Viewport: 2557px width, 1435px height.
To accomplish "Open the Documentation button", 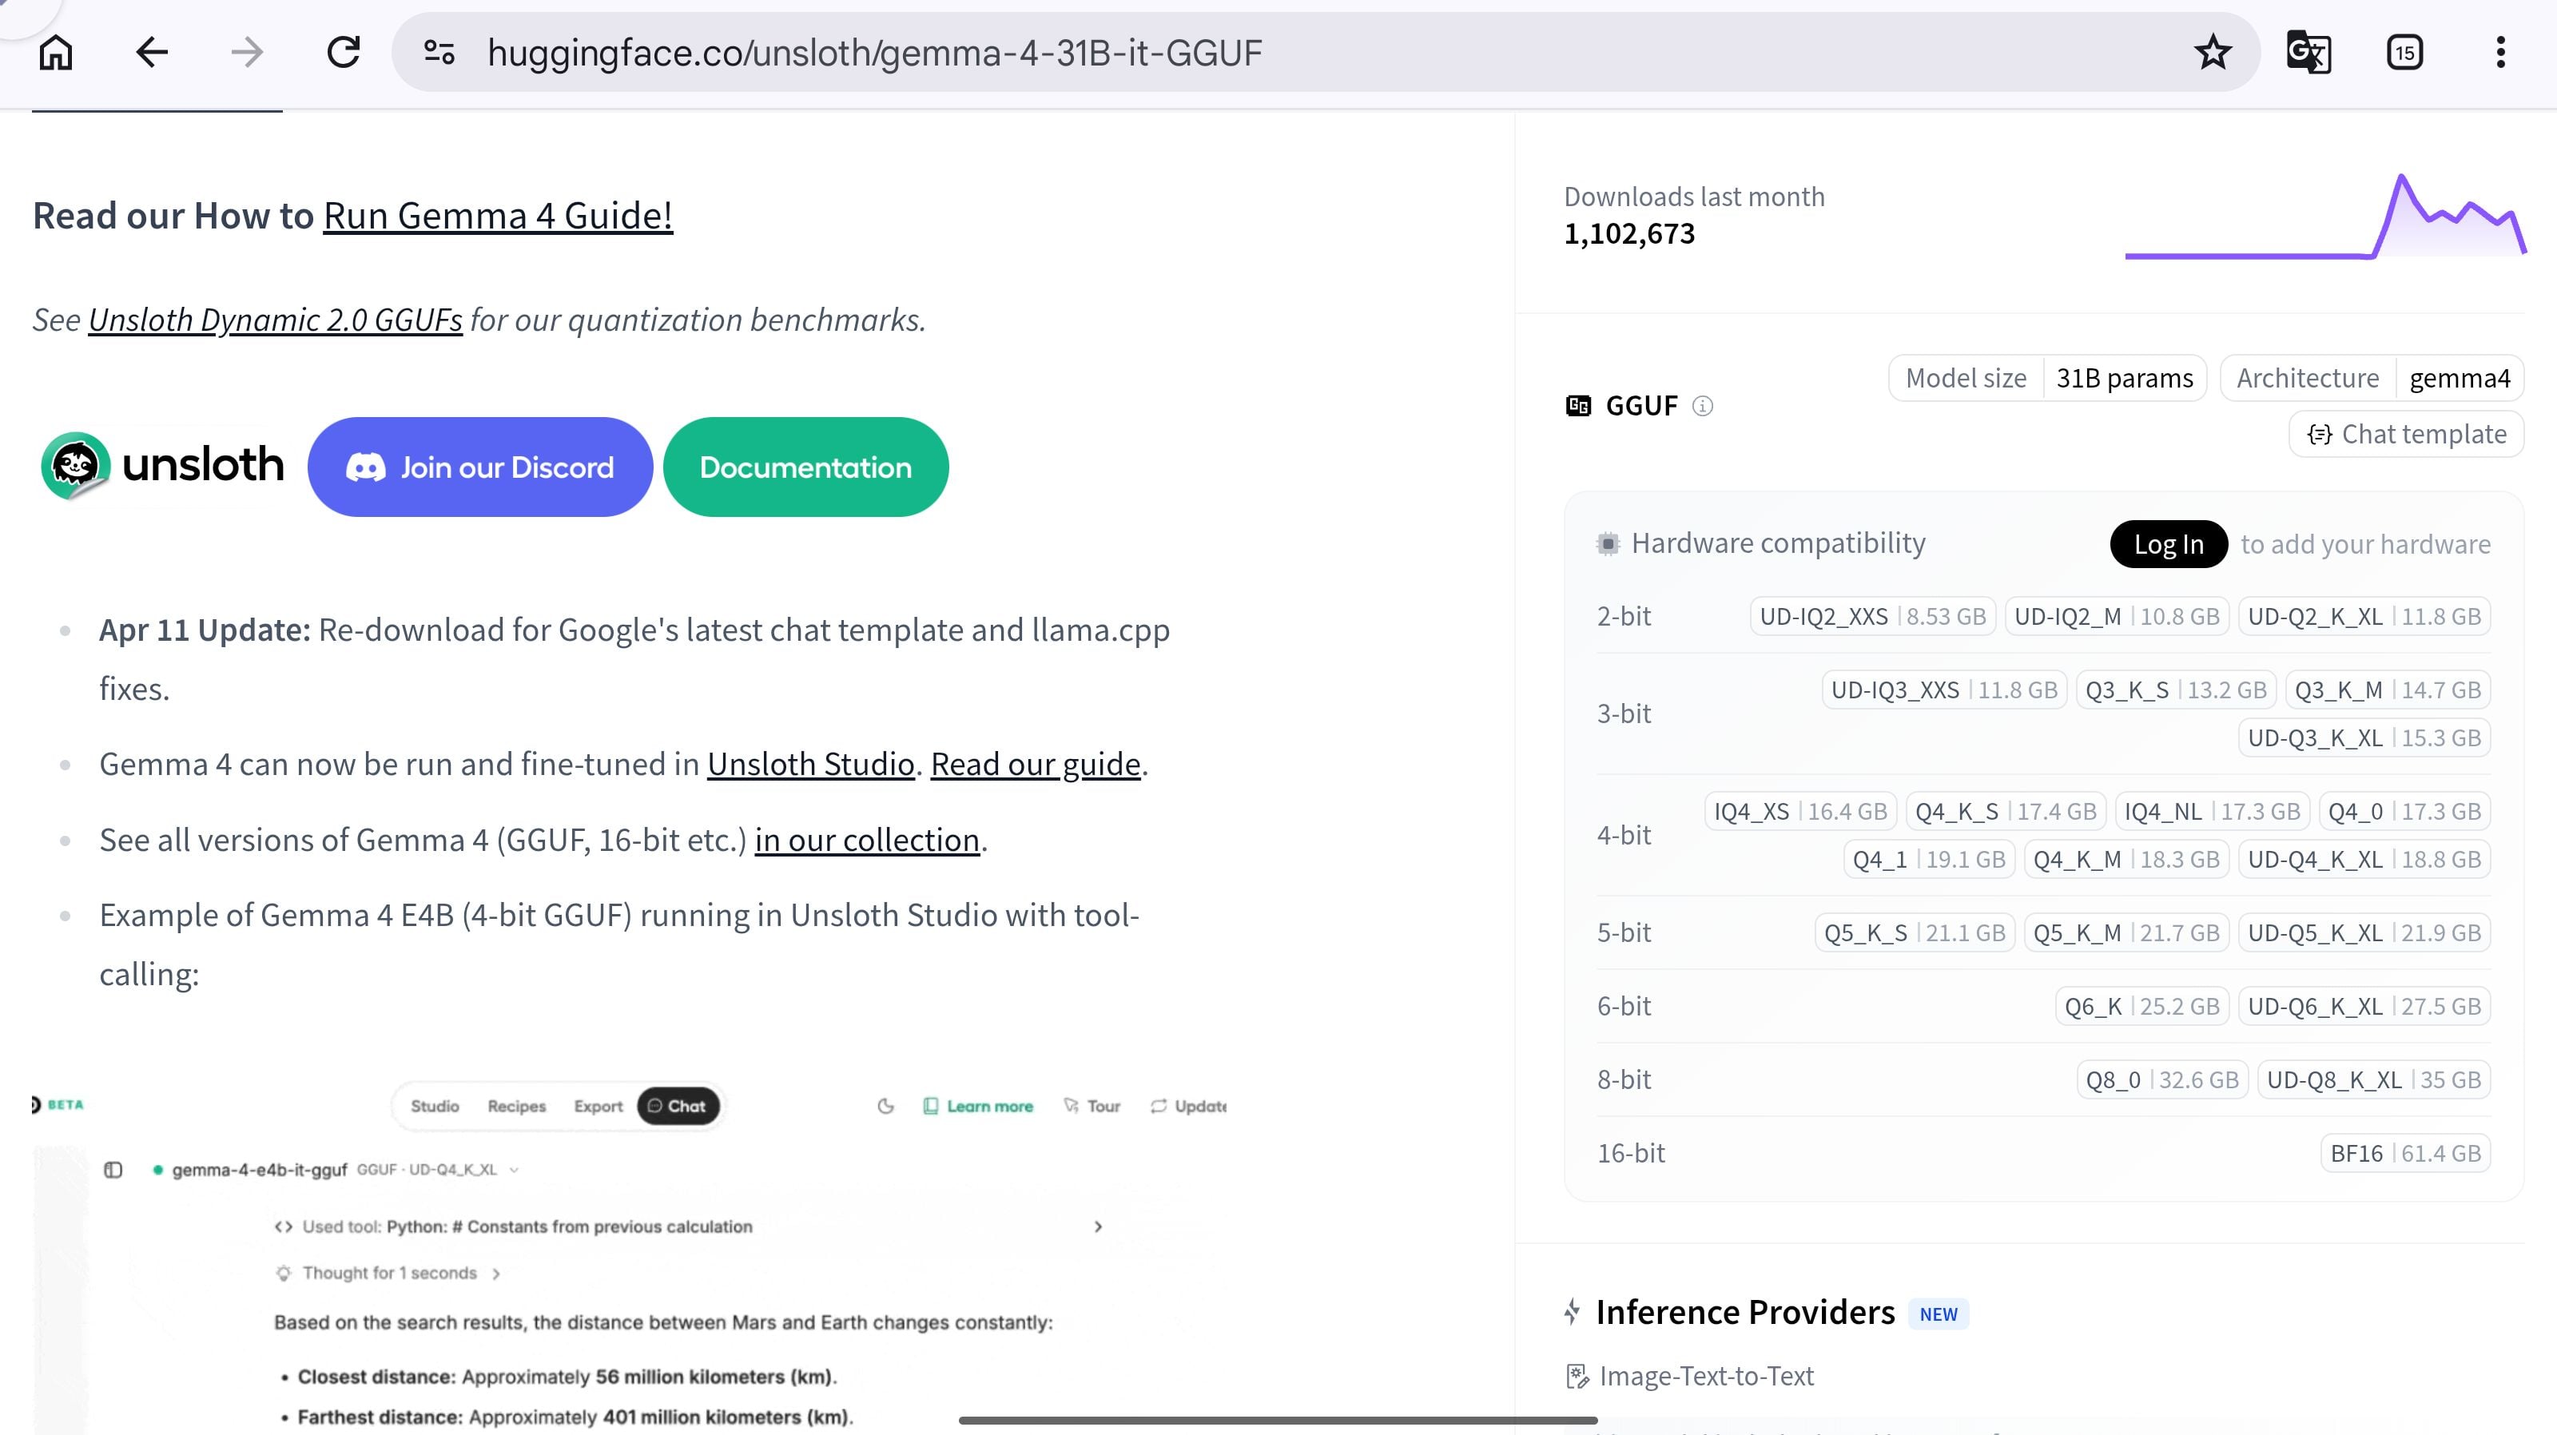I will (x=805, y=467).
